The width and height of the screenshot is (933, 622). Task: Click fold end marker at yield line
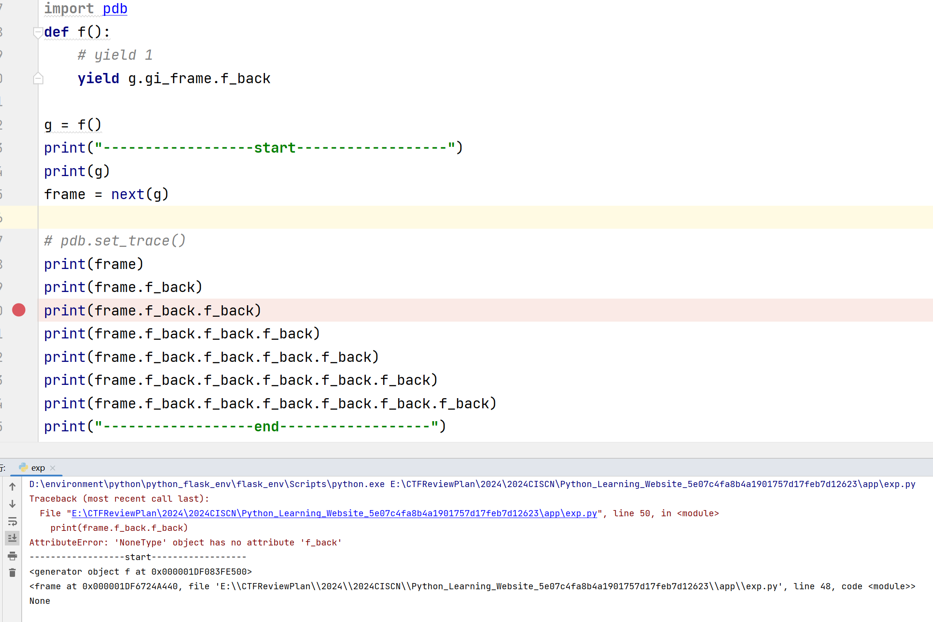click(x=38, y=78)
